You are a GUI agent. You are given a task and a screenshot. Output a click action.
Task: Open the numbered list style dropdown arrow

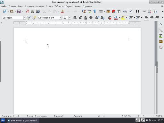pyautogui.click(x=142, y=18)
